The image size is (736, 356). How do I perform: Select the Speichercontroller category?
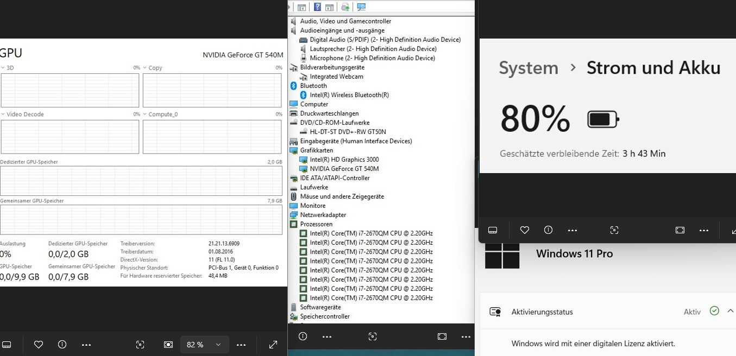[x=325, y=316]
